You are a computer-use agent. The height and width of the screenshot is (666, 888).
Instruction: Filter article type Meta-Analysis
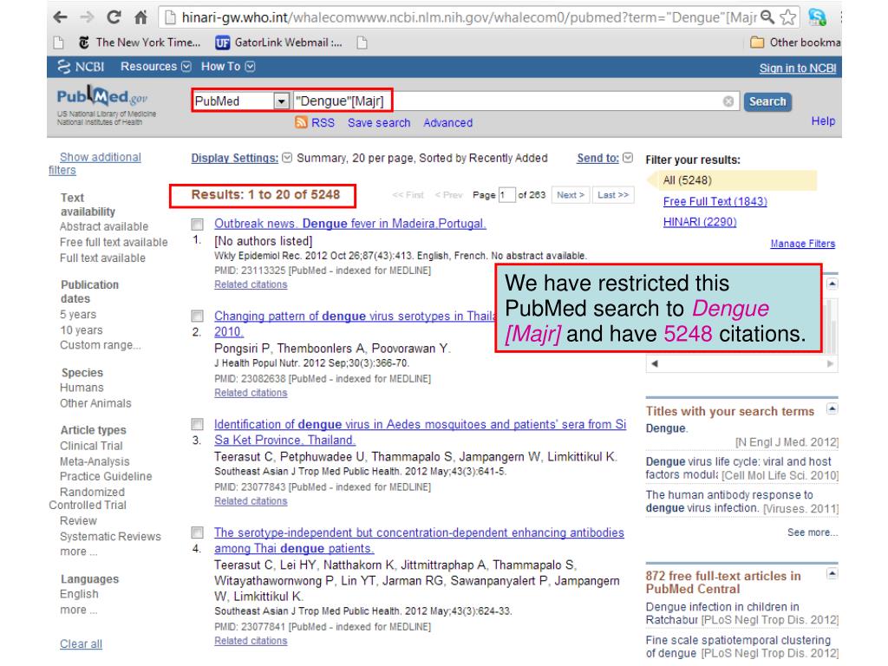[95, 461]
